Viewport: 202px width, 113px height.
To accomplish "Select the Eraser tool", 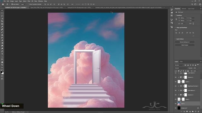I will click(2, 40).
